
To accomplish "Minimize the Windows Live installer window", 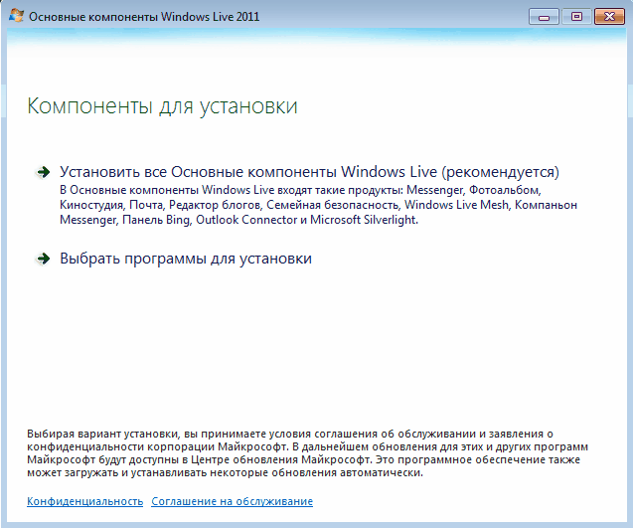I will [x=544, y=17].
